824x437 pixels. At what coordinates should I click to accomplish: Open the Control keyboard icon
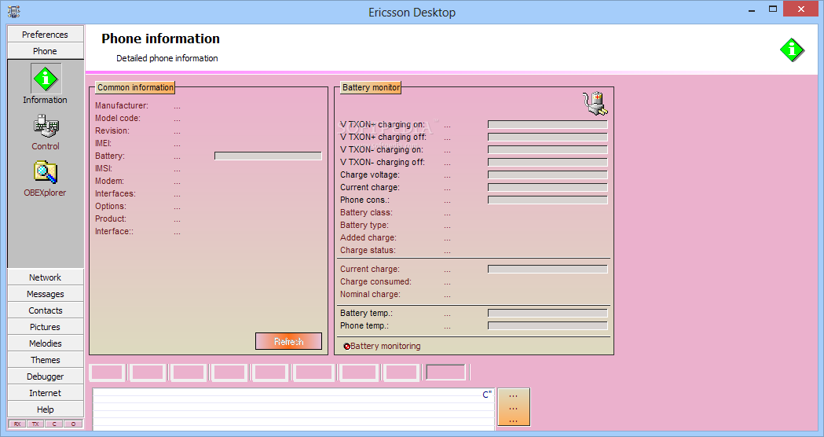46,127
